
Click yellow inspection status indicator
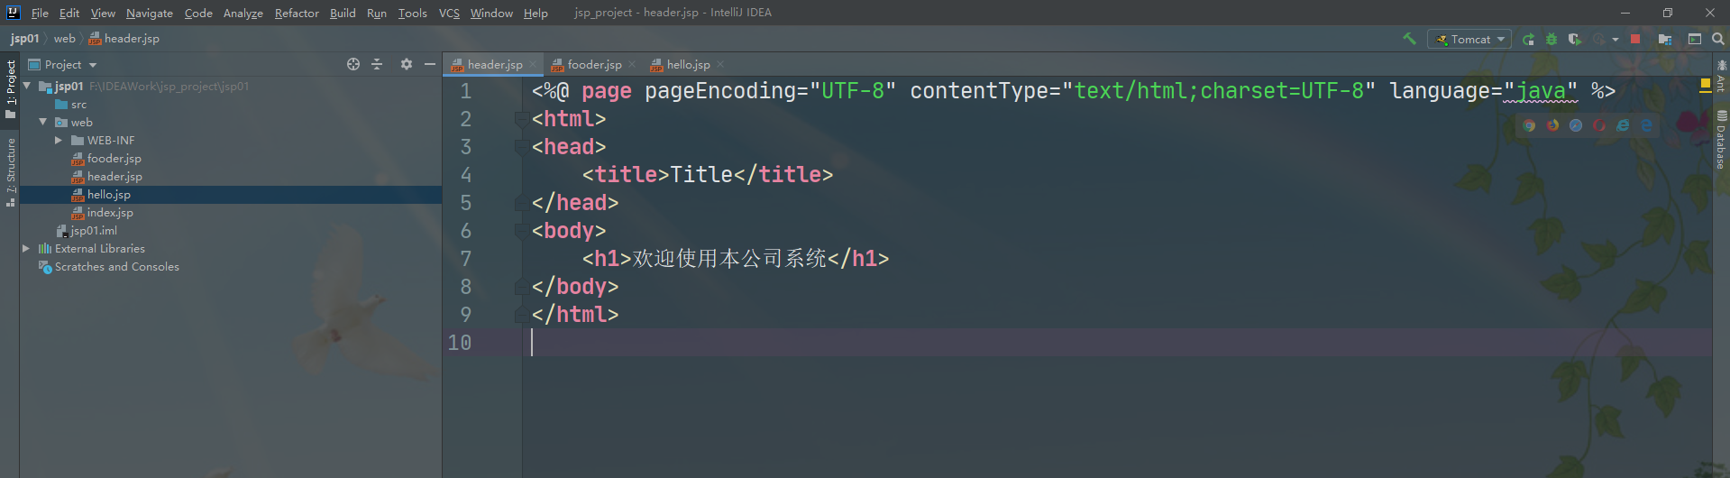click(1705, 84)
